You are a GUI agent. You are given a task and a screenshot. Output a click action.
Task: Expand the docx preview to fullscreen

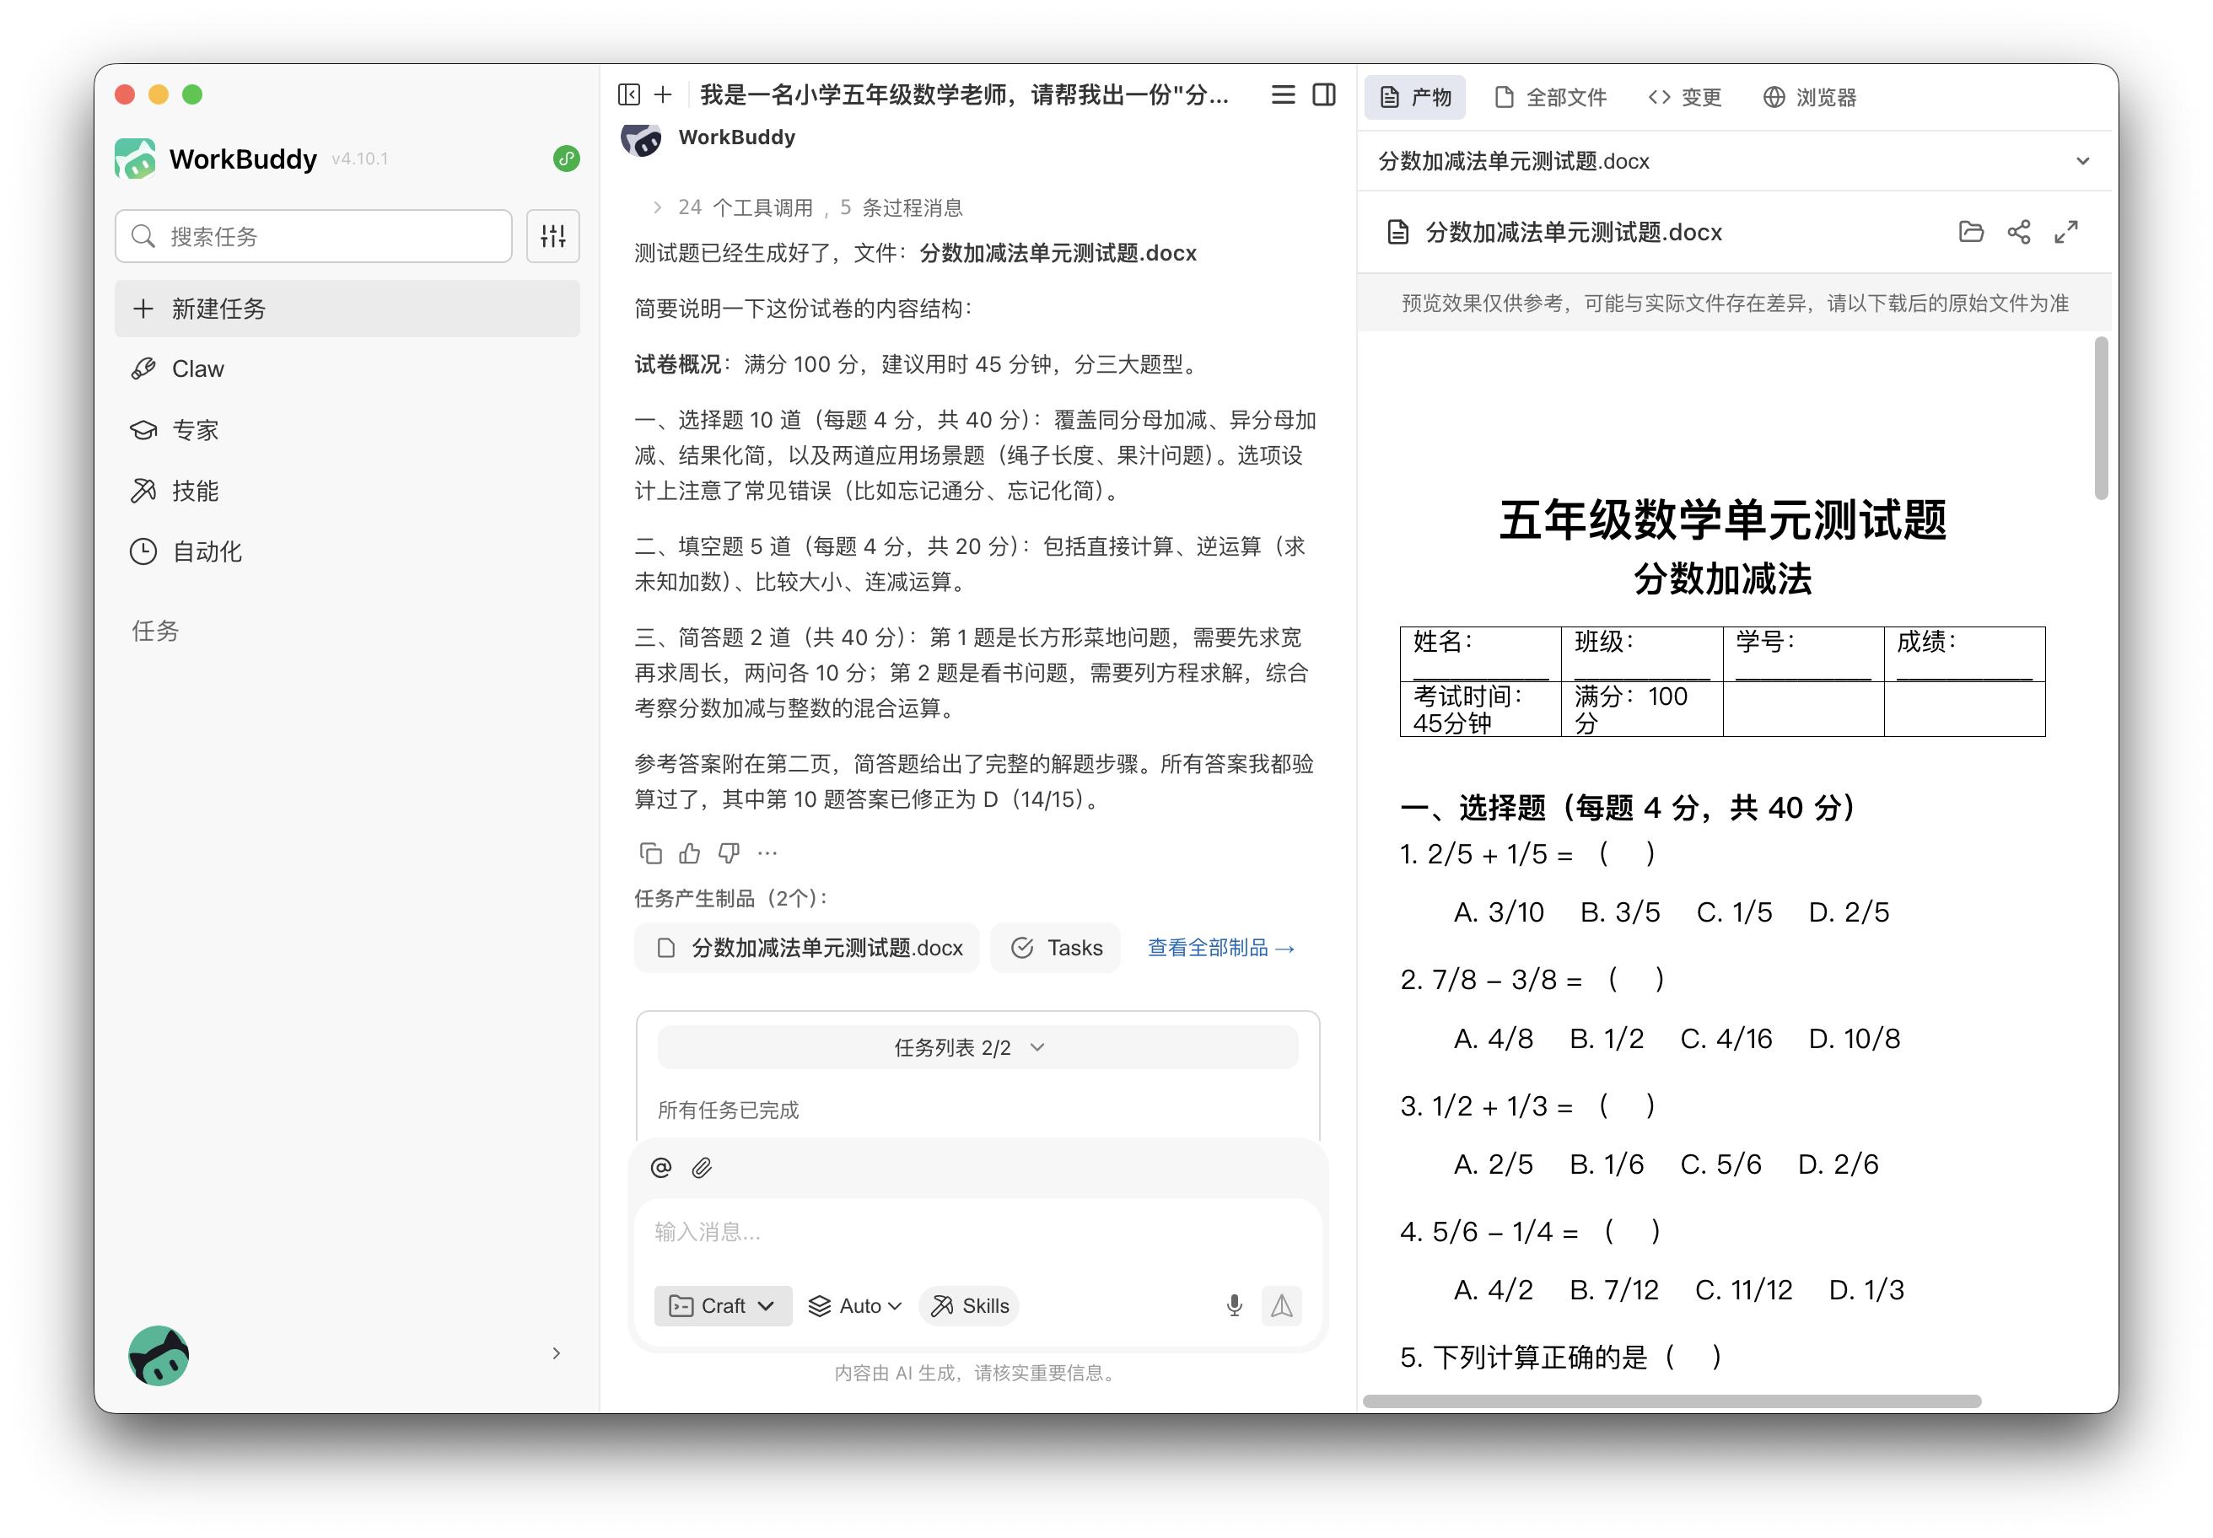(x=2067, y=232)
